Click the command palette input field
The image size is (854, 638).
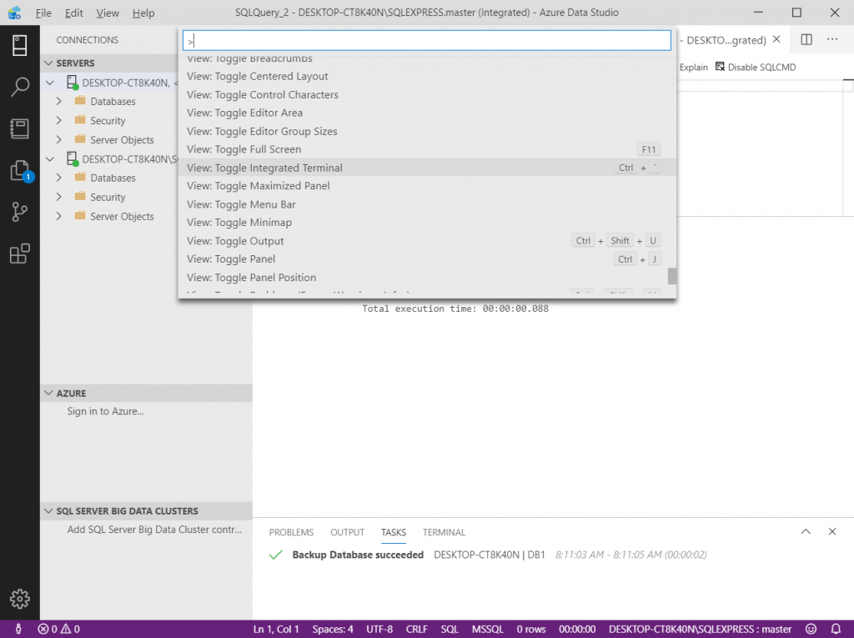(x=427, y=40)
